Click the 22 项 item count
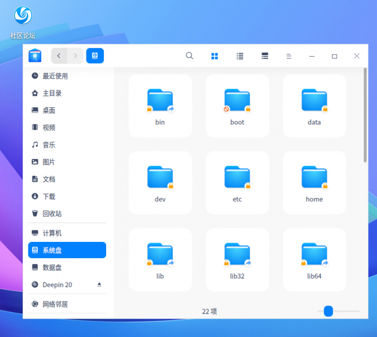This screenshot has height=337, width=377. pos(209,311)
